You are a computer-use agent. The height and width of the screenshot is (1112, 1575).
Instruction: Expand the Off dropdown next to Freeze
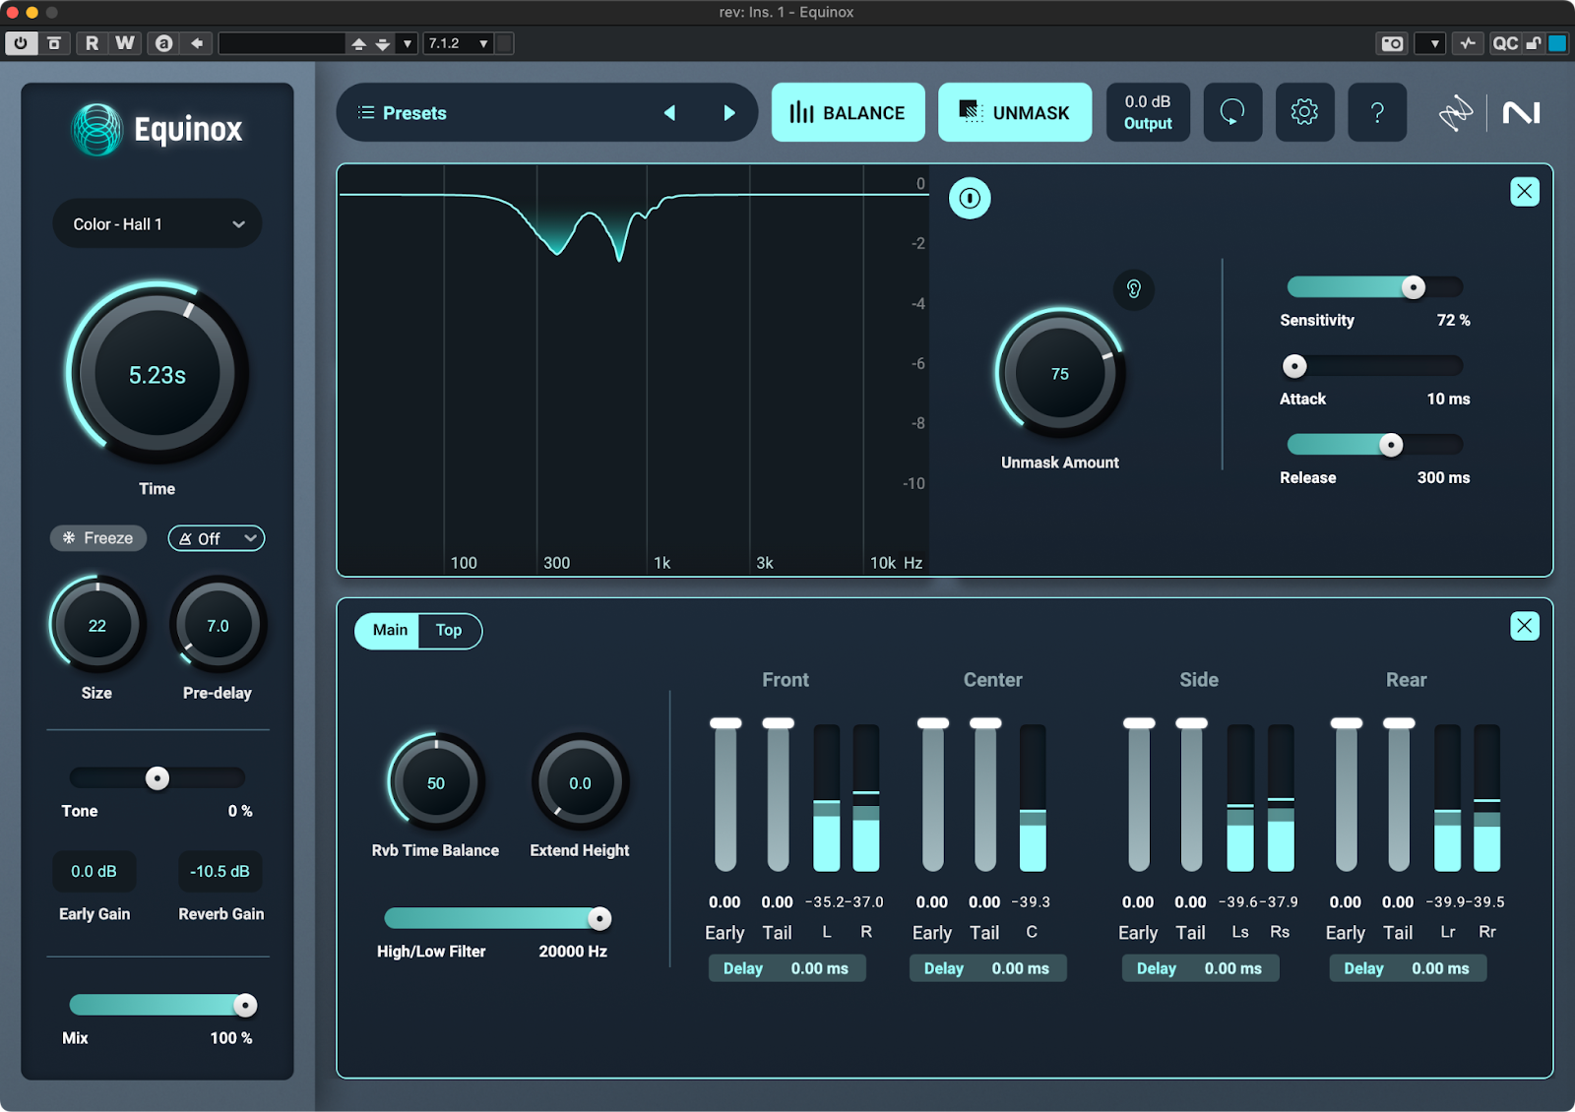[217, 538]
